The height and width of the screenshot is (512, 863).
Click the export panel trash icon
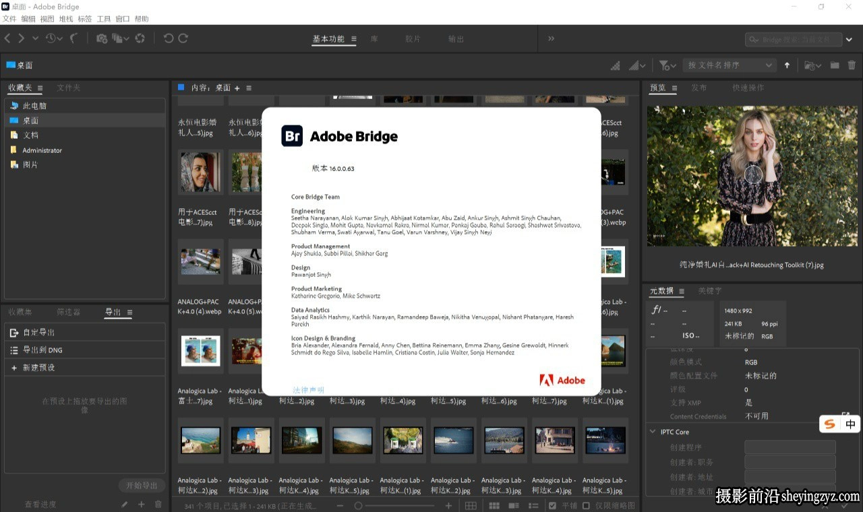158,504
